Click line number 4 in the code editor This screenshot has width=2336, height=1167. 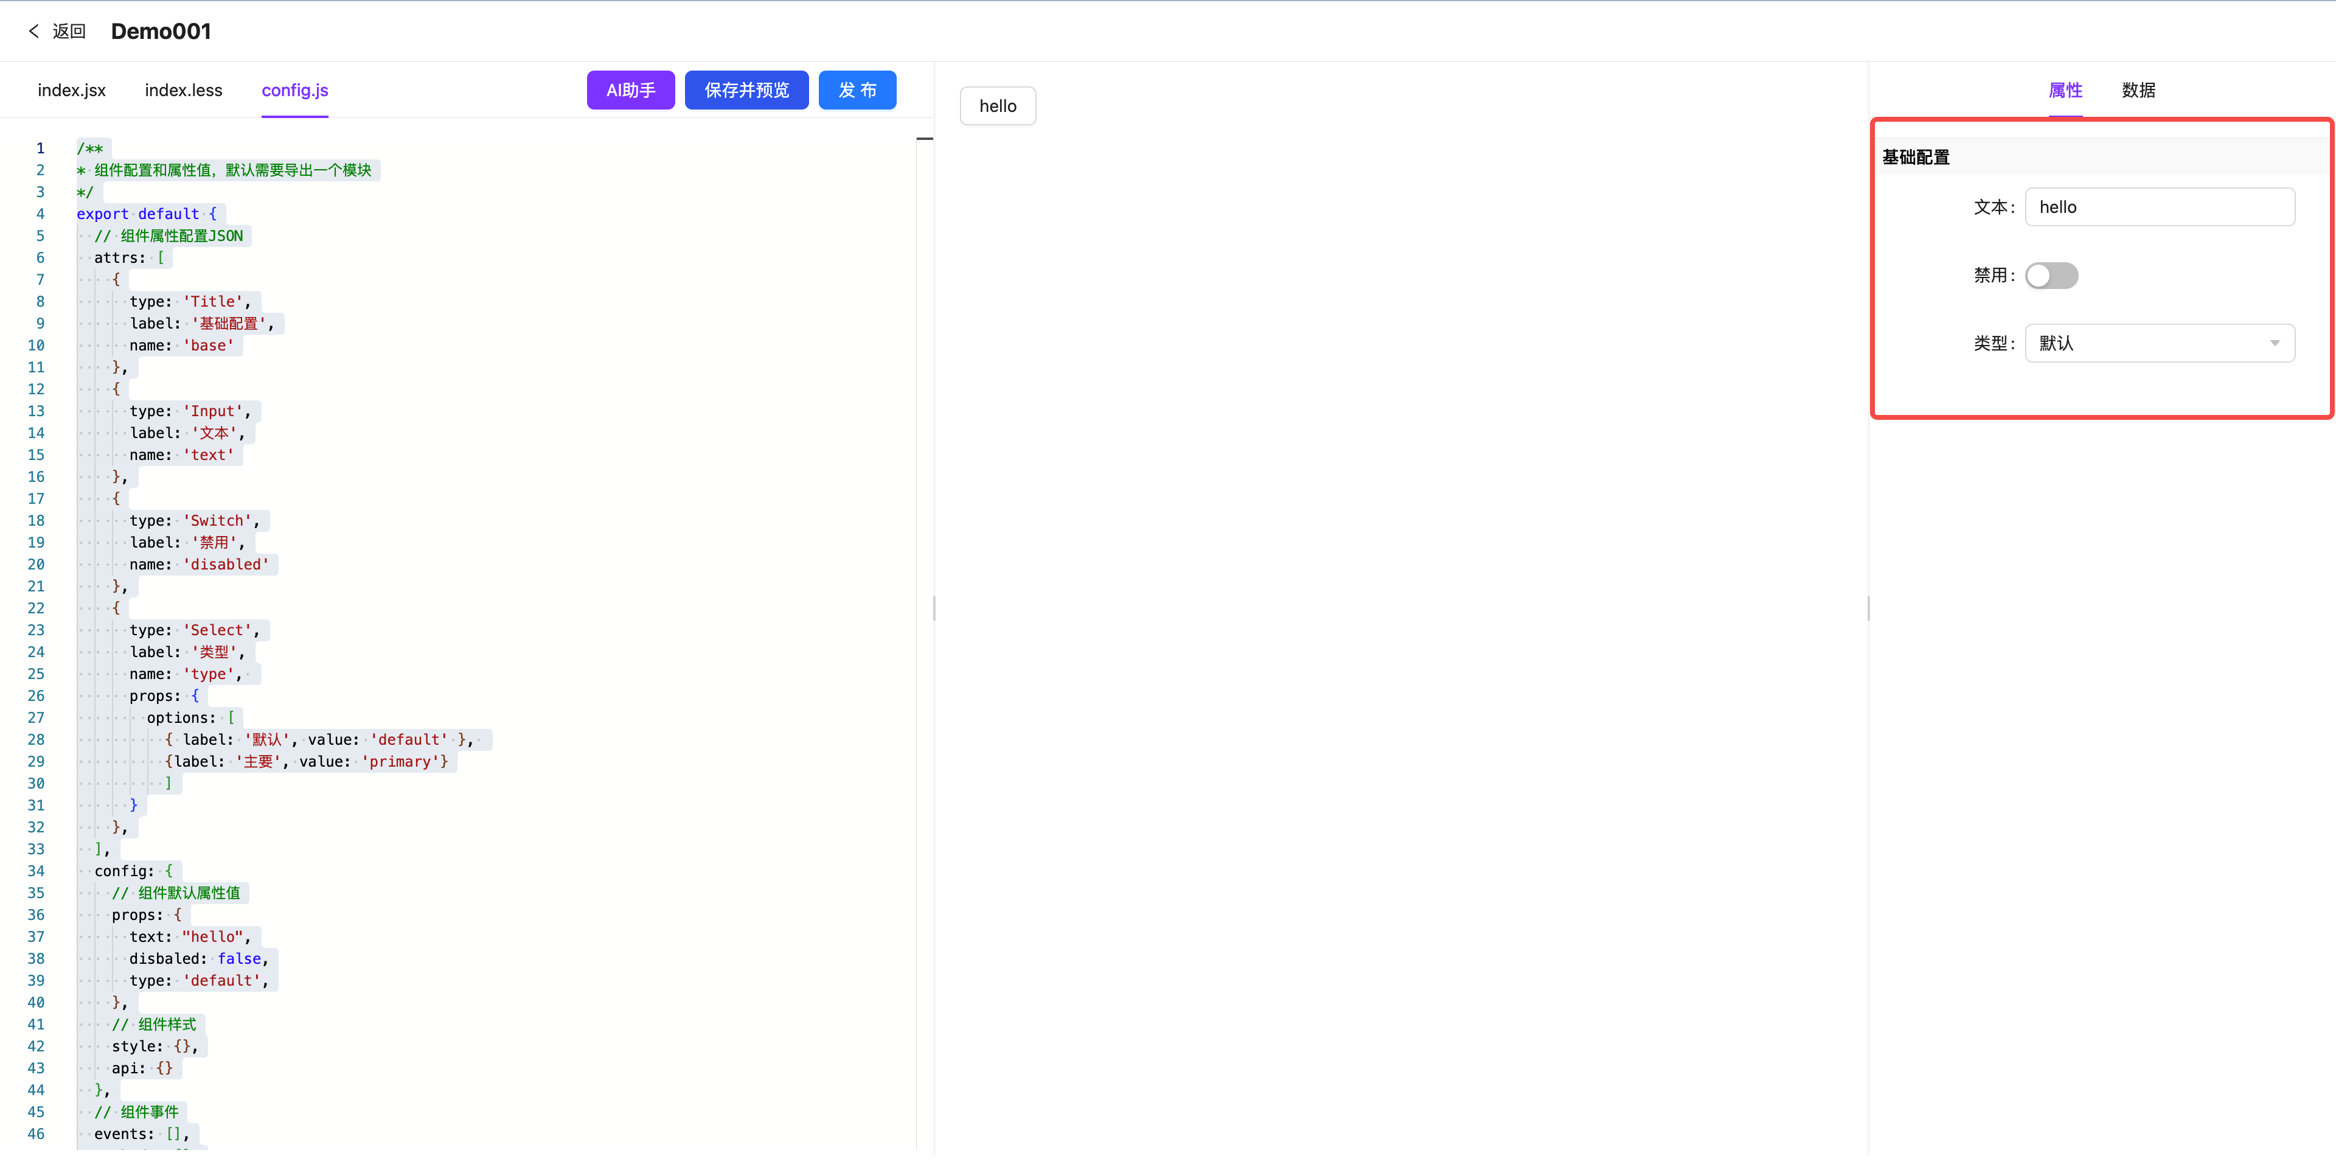click(x=40, y=213)
